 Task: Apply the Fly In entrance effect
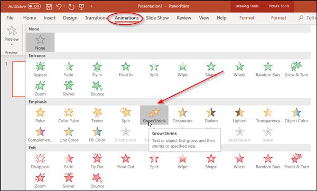point(97,69)
